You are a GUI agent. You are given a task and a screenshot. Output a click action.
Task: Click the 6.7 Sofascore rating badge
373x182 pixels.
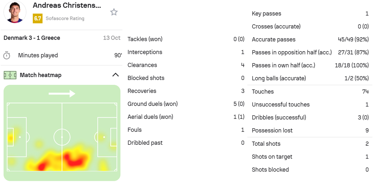click(x=38, y=18)
